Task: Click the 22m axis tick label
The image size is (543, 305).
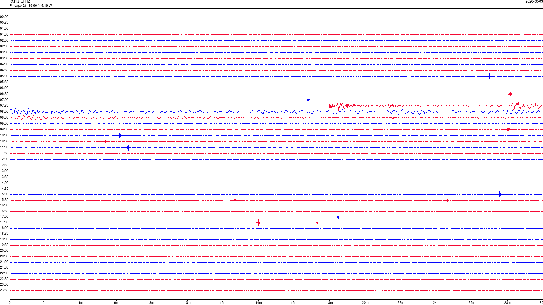Action: pos(401,303)
